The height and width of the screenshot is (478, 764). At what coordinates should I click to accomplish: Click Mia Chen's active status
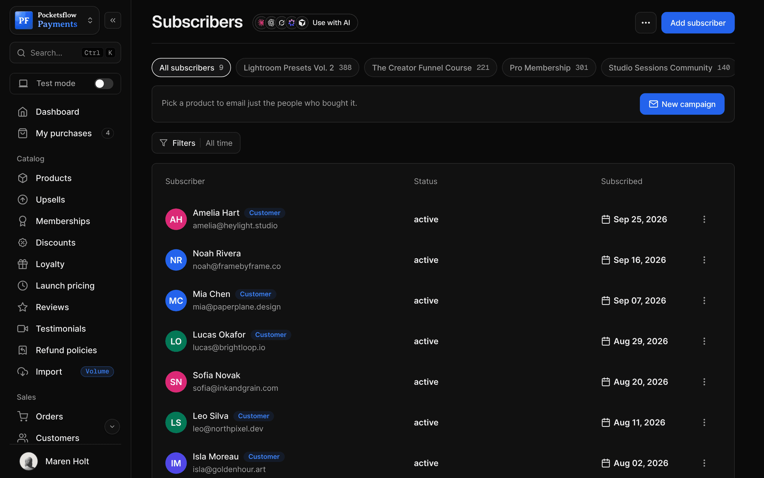[426, 301]
